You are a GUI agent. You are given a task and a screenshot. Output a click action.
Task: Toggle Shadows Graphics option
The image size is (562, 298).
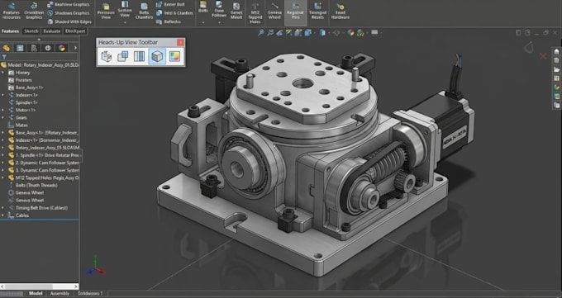coord(69,13)
